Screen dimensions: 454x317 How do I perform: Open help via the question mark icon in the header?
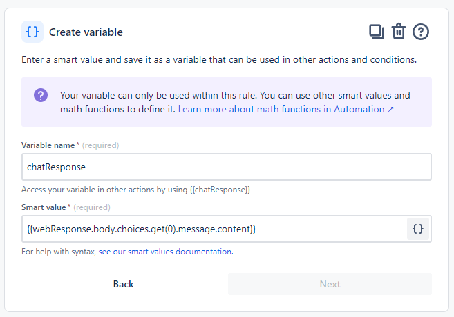point(421,32)
